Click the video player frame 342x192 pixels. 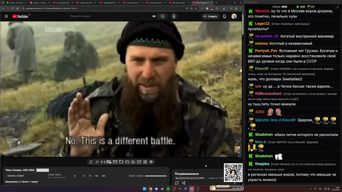point(121,89)
